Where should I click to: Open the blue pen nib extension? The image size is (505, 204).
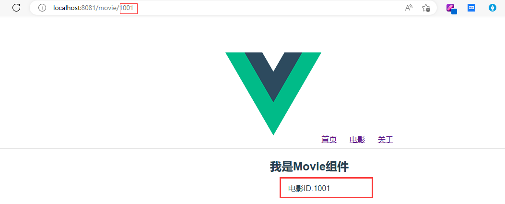coord(493,8)
